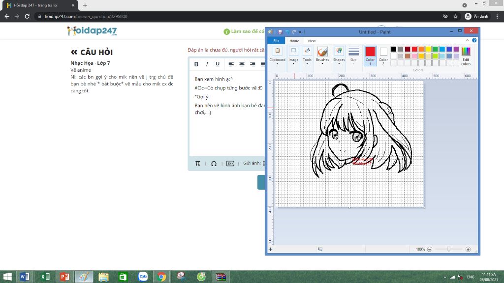Insert a math formula with the pi icon
Viewport: 504px width, 283px height.
198,163
